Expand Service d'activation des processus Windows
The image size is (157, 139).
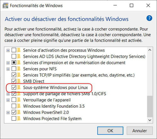click(x=8, y=51)
